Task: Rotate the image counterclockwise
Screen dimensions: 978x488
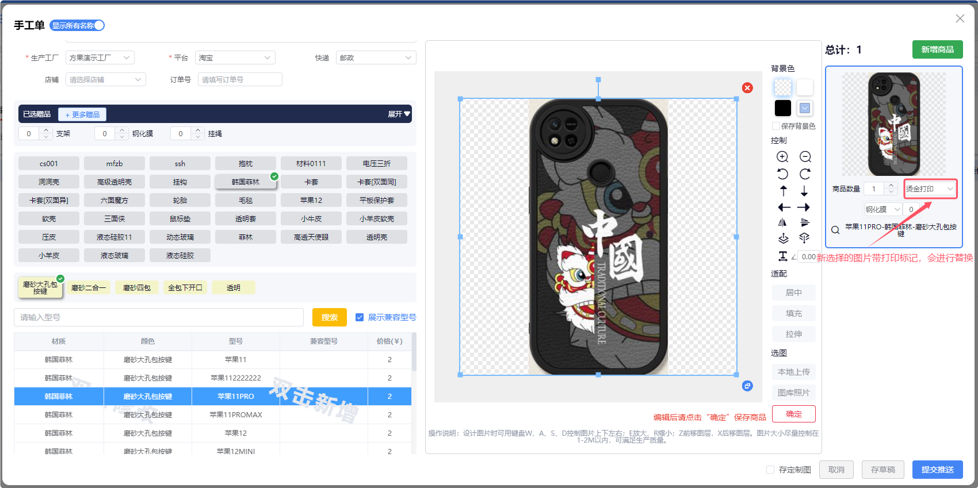Action: click(782, 174)
